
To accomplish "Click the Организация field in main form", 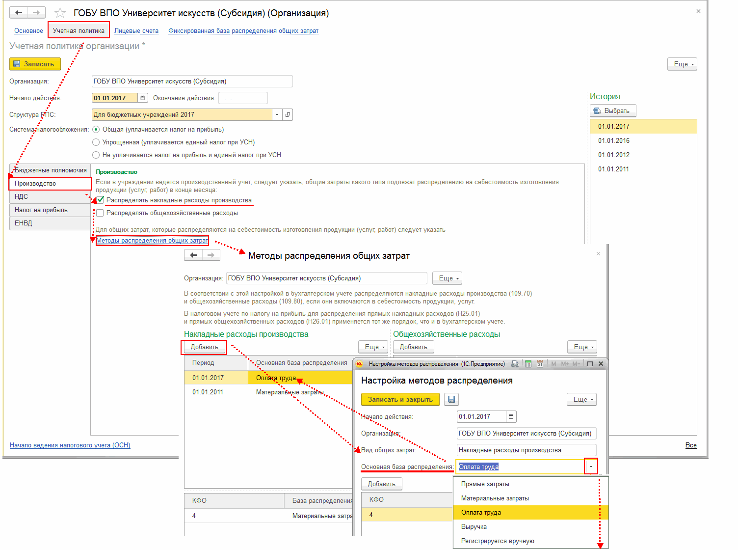I will coord(192,82).
